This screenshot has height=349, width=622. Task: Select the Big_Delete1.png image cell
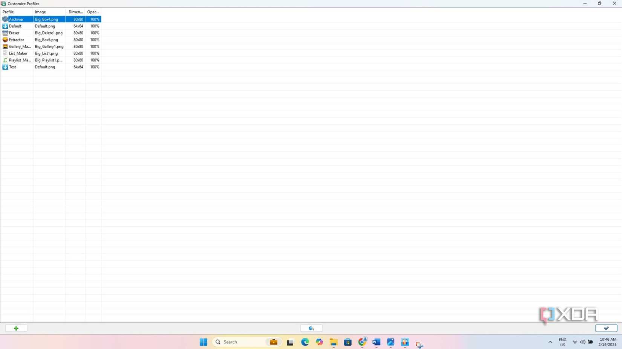click(49, 33)
